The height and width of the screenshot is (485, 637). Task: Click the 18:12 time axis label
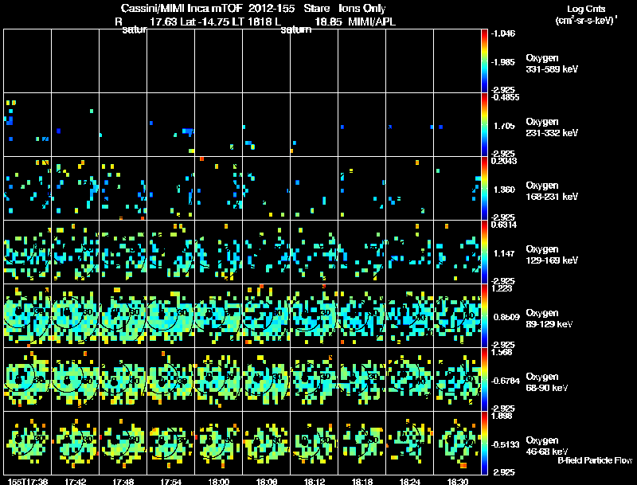click(x=314, y=481)
